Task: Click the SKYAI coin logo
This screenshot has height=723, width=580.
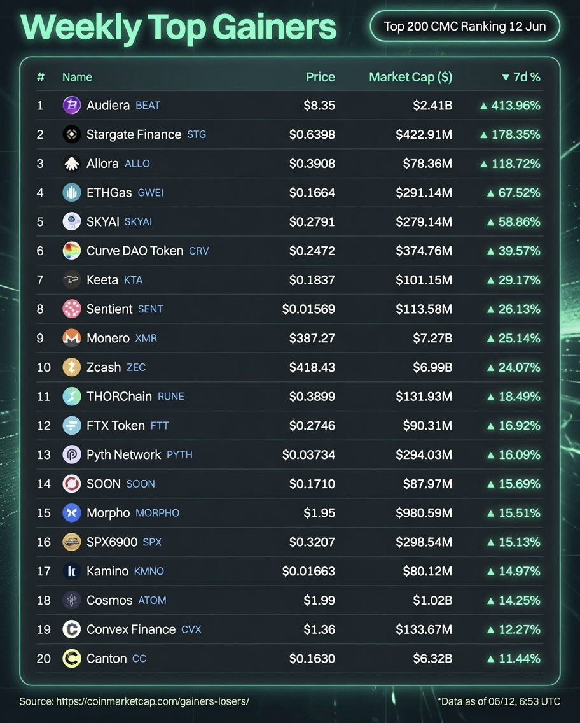Action: (71, 221)
